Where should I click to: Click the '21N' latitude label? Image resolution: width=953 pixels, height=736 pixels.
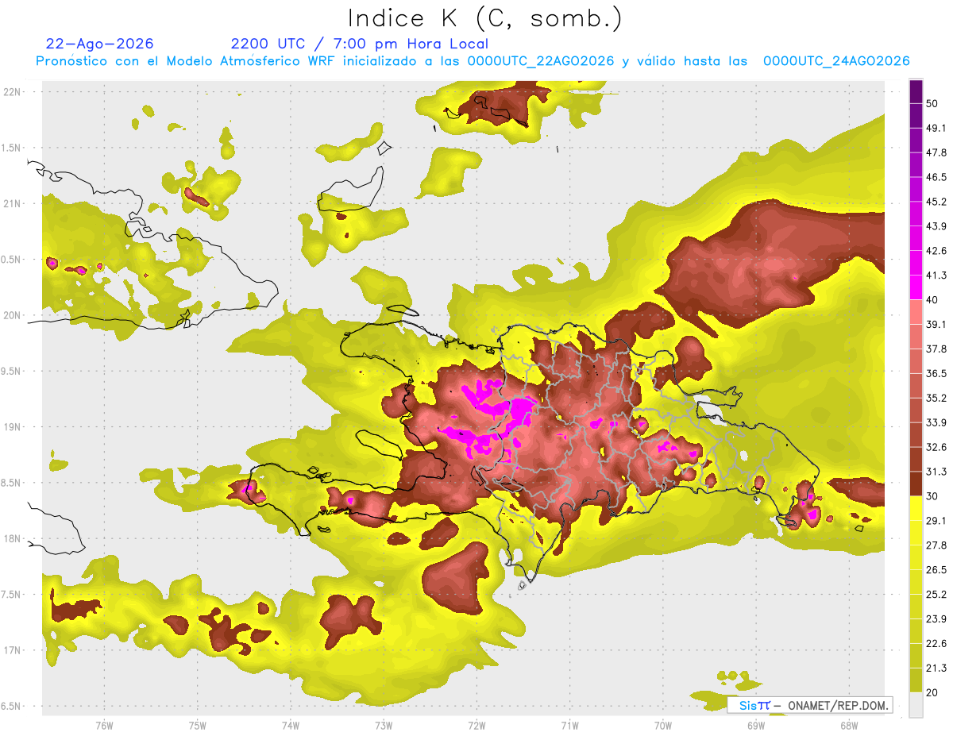click(x=12, y=203)
